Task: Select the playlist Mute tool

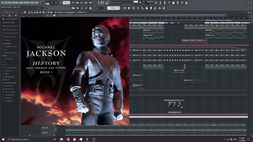Action: coord(38,12)
